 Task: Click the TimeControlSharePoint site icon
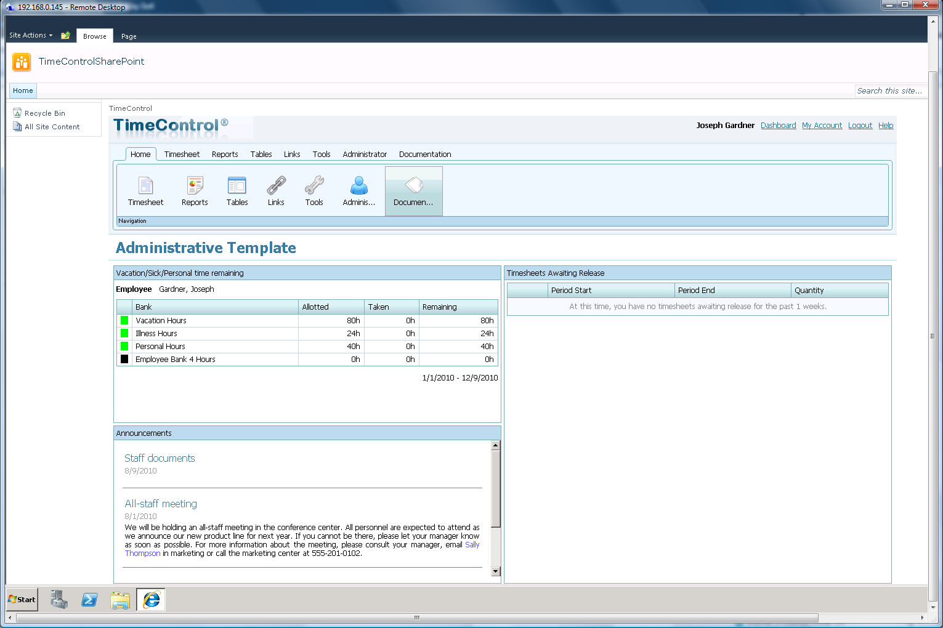pyautogui.click(x=22, y=62)
